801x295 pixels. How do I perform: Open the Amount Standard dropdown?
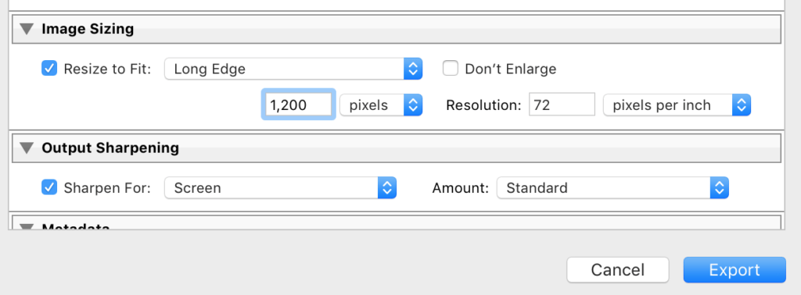click(x=612, y=188)
